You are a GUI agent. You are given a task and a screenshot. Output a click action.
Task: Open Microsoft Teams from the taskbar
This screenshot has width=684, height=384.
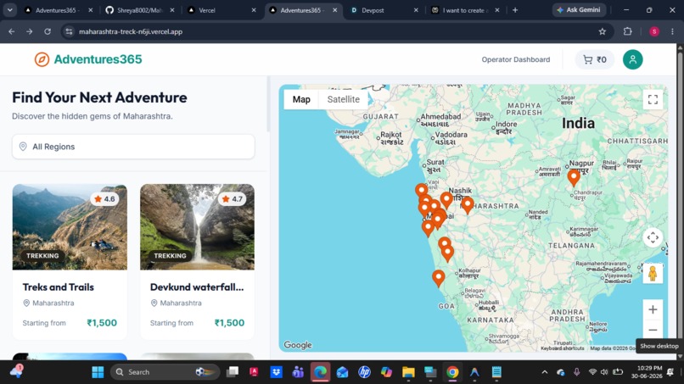click(x=298, y=372)
